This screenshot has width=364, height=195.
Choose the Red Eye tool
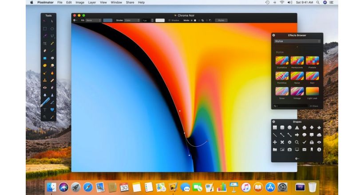click(45, 88)
